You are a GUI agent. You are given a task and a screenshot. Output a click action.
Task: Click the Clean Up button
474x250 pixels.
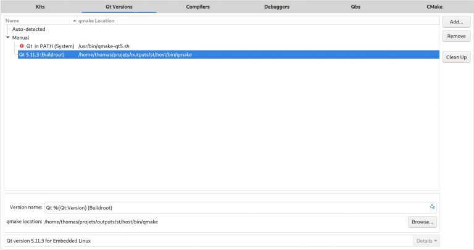(457, 57)
